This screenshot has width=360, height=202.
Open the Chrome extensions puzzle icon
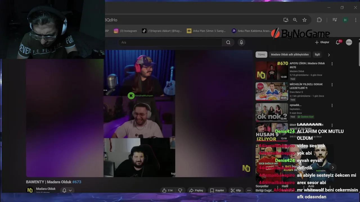pyautogui.click(x=319, y=20)
